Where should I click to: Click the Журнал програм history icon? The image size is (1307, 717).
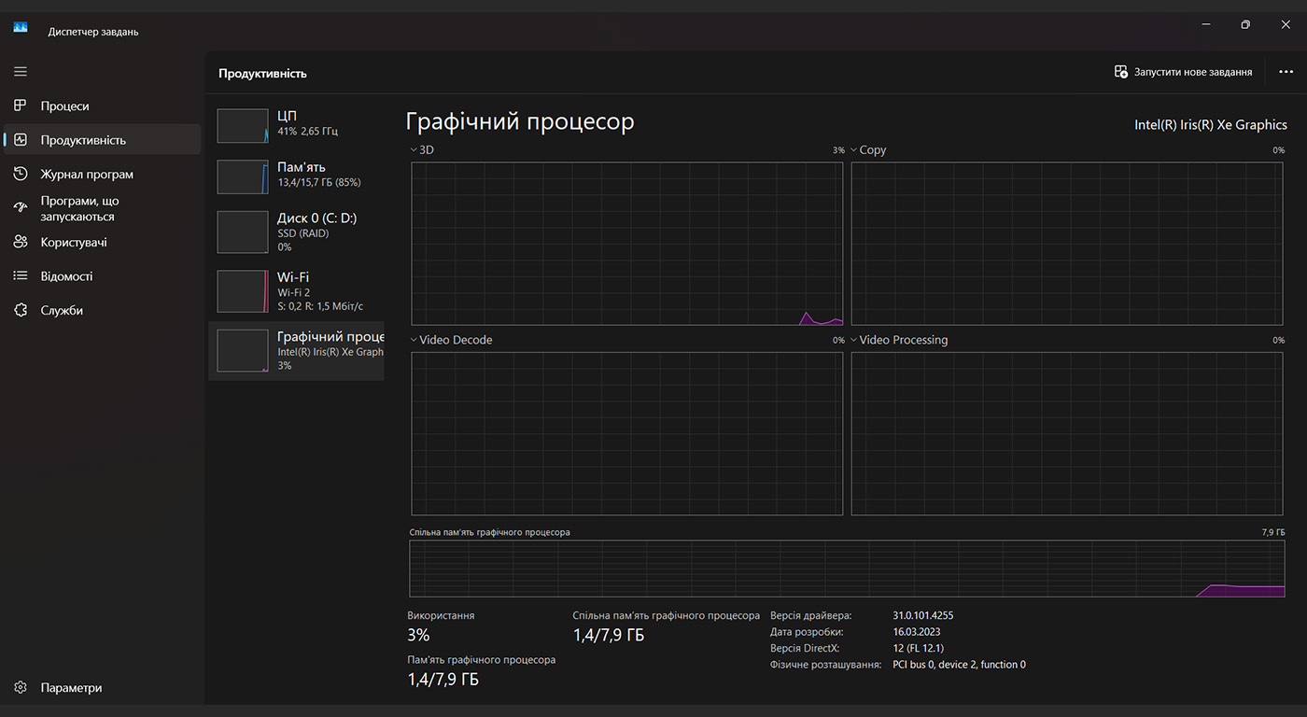[x=21, y=174]
